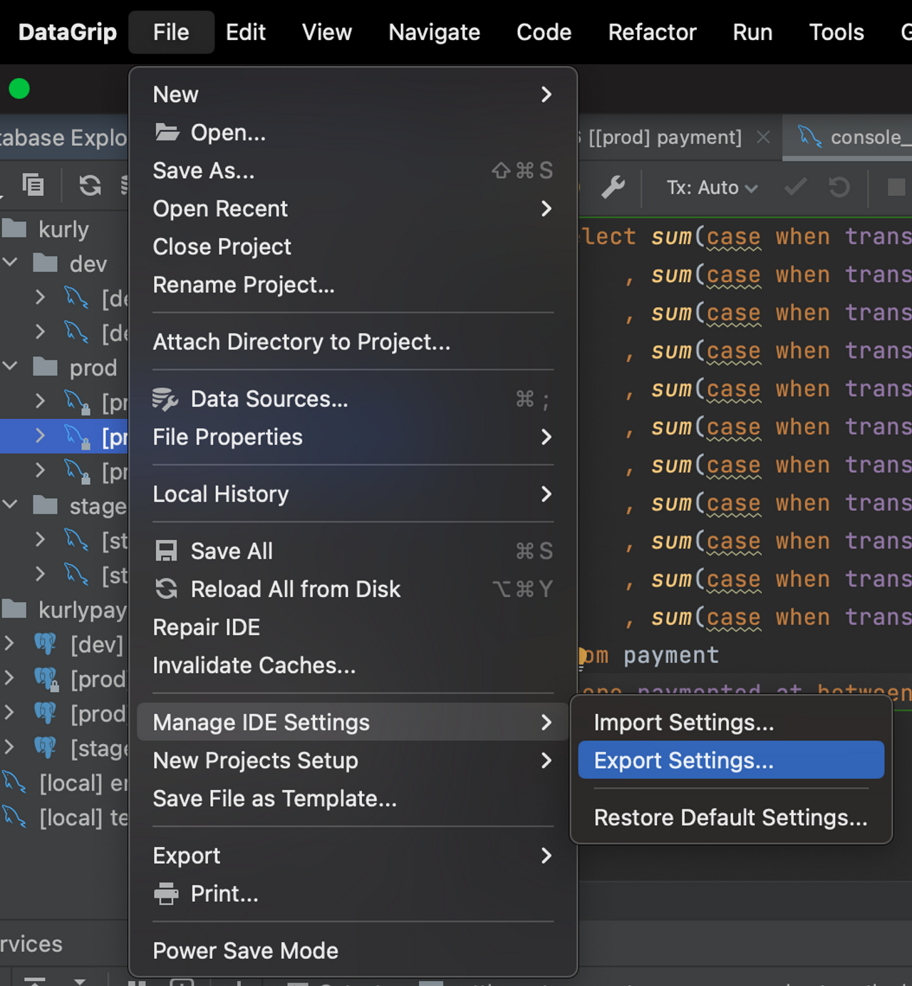Viewport: 912px width, 986px height.
Task: Open the Code menu
Action: point(544,32)
